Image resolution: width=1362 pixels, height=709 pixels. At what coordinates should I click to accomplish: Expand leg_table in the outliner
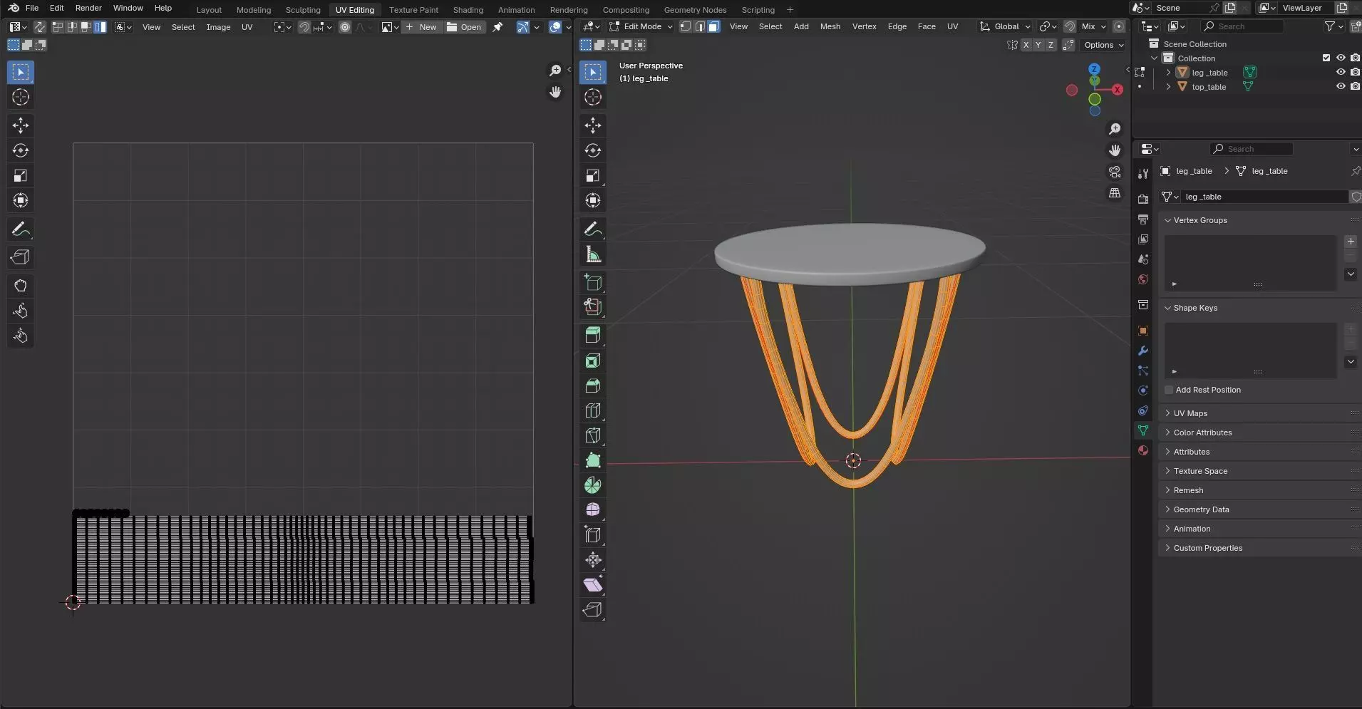pos(1168,73)
